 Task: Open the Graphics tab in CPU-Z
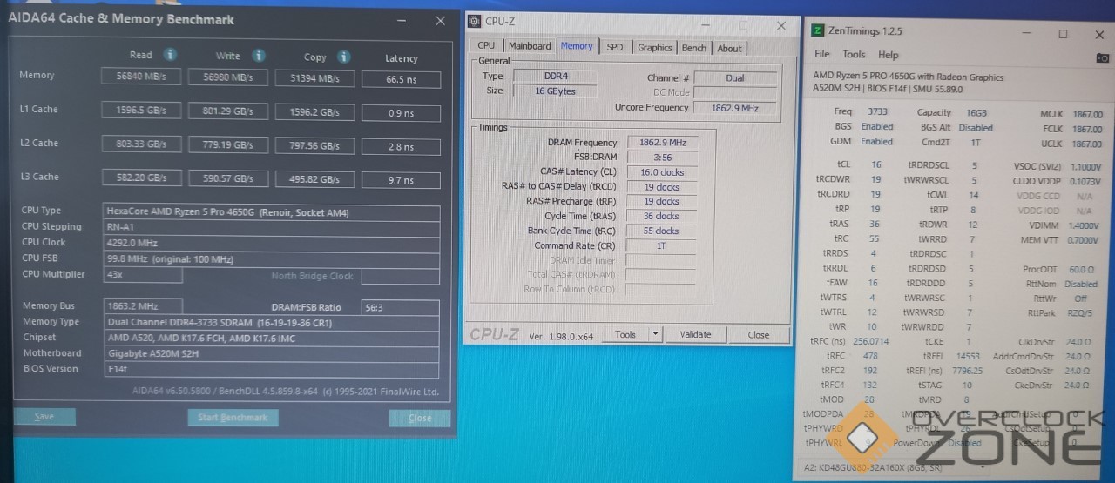(x=654, y=48)
